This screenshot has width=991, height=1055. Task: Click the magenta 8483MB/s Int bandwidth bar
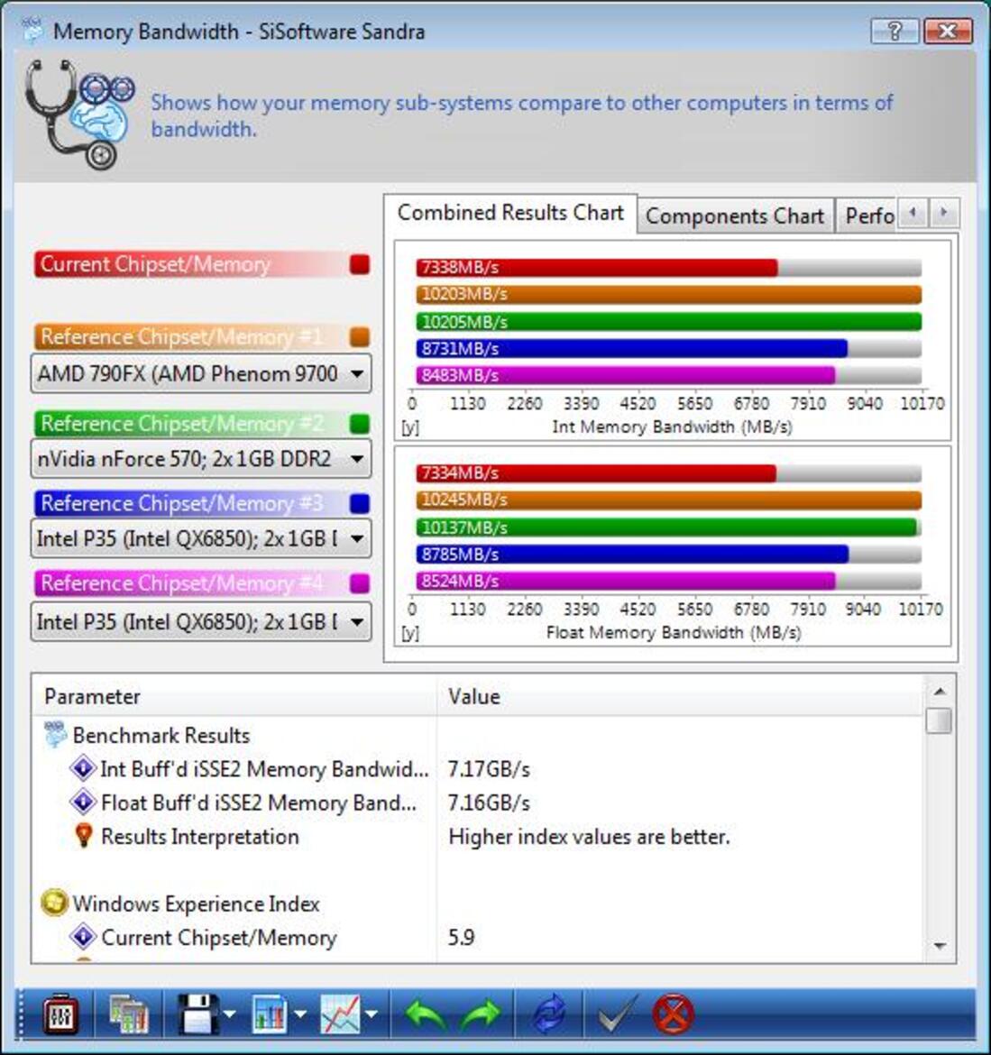[625, 375]
